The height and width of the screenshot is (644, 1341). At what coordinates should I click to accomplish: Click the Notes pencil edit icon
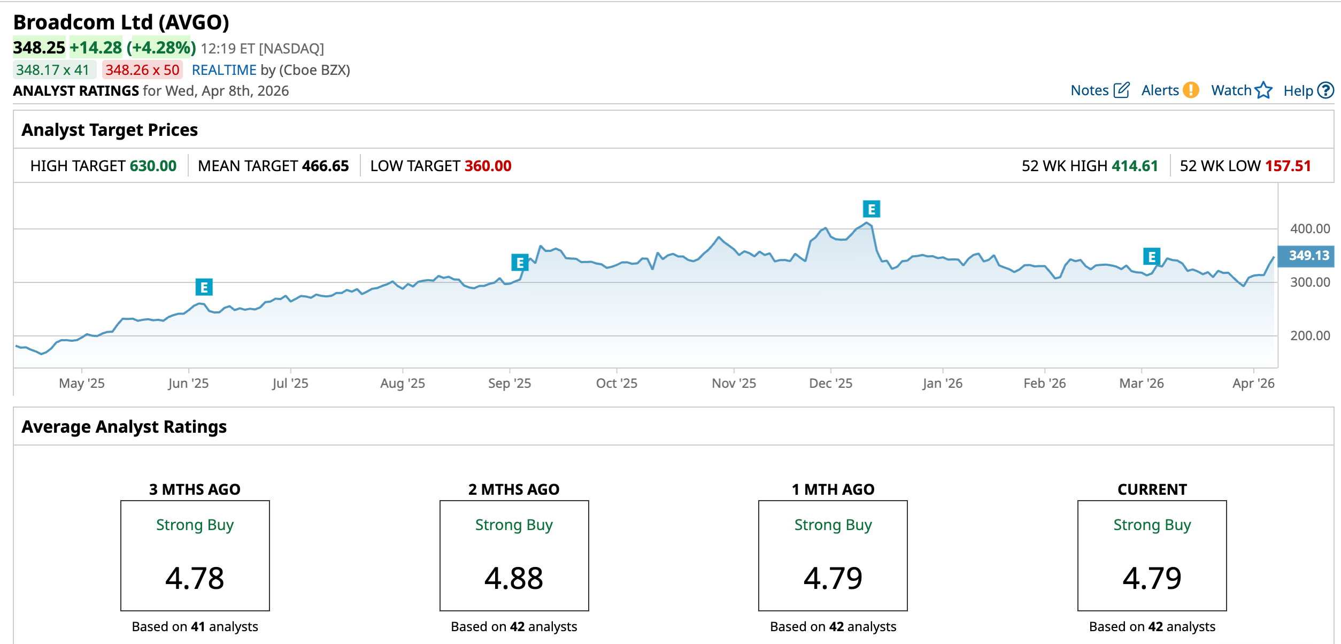pyautogui.click(x=1121, y=90)
